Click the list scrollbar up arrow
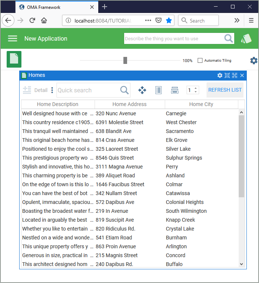 [242, 112]
